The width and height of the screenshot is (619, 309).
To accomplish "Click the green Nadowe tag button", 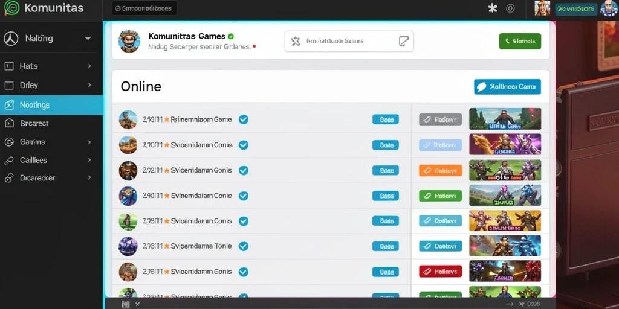I will click(x=440, y=196).
